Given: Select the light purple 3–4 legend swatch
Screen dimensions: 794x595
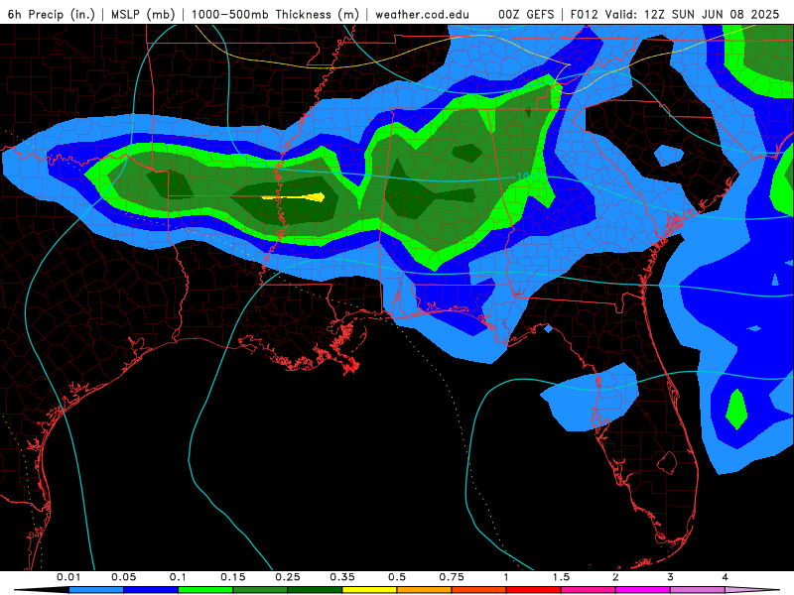Looking at the screenshot, I should [x=698, y=590].
